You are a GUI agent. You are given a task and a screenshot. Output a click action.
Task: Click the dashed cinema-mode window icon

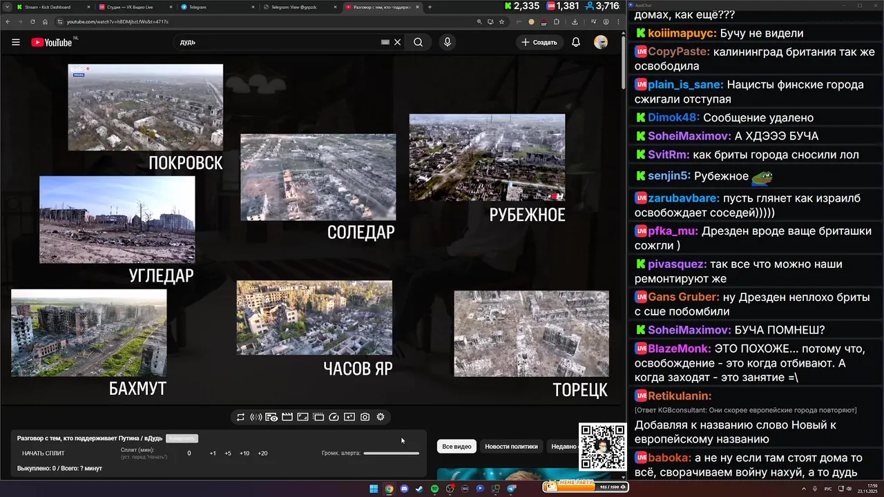(x=318, y=417)
